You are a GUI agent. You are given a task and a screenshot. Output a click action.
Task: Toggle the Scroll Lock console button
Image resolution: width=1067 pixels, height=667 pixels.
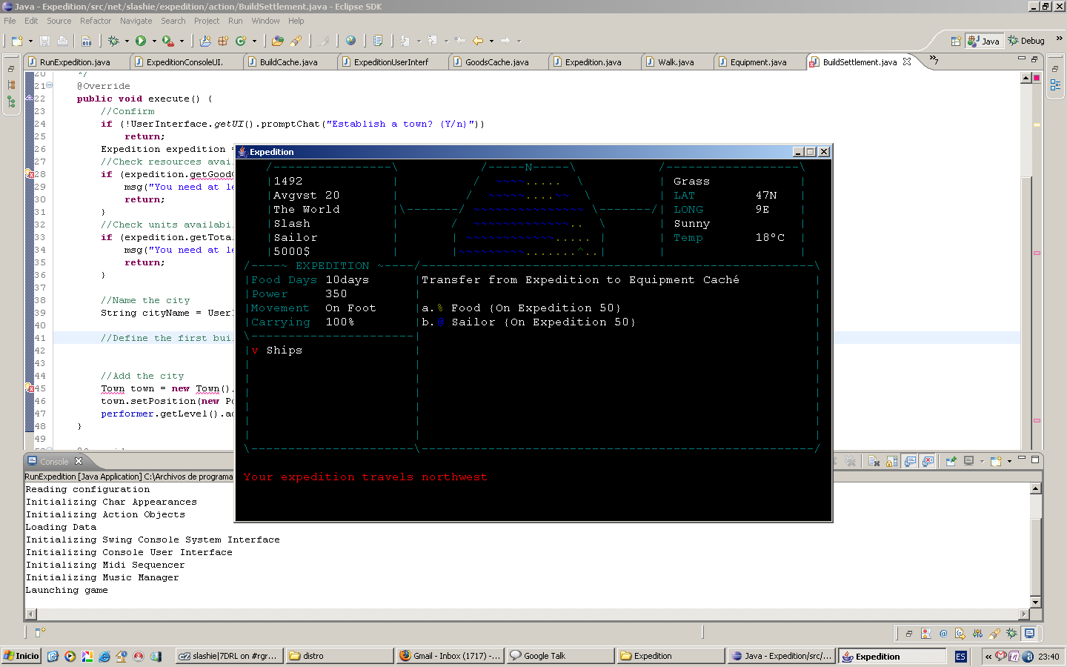click(892, 461)
